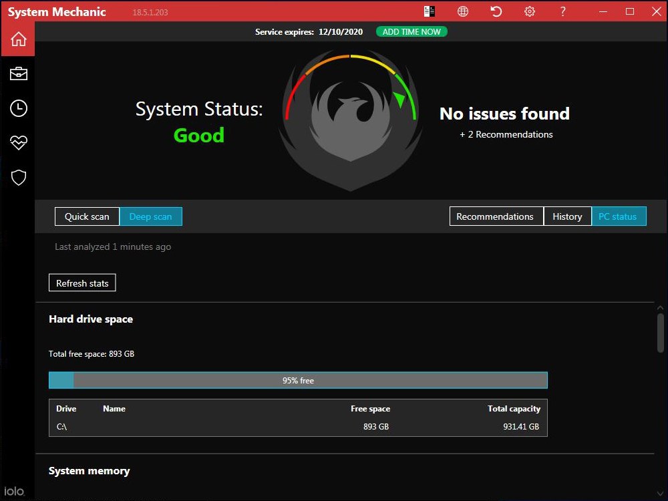668x501 pixels.
Task: Select the Quick scan option
Action: (86, 216)
